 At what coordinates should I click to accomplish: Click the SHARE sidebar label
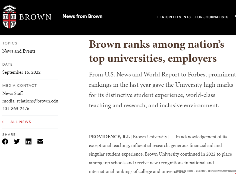(9, 135)
